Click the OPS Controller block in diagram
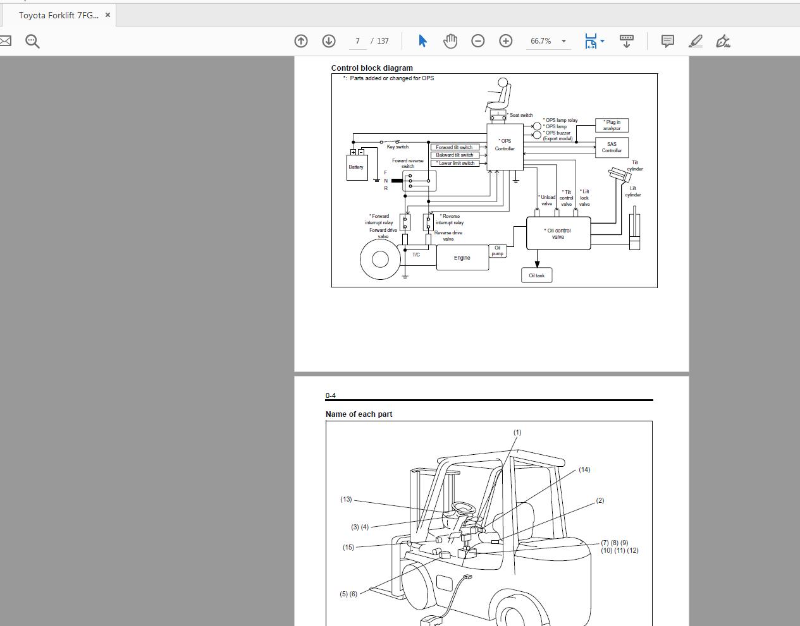Image resolution: width=800 pixels, height=626 pixels. click(x=505, y=145)
